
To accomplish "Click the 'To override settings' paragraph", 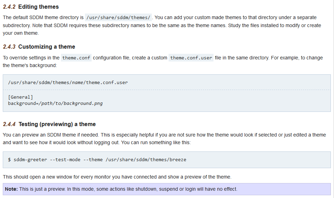I will (x=163, y=61).
